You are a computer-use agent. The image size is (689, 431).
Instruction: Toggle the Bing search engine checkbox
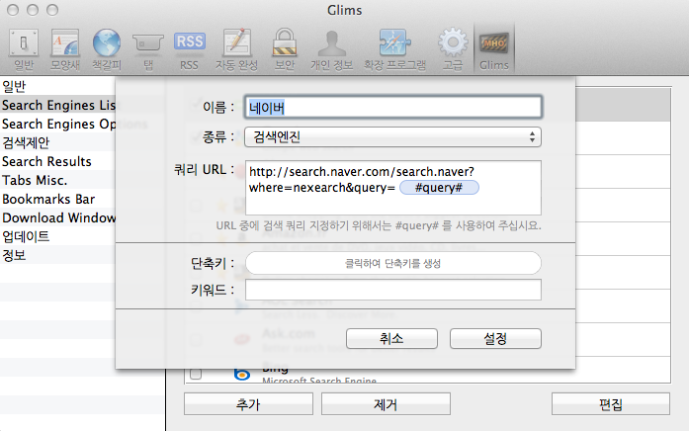coord(196,374)
